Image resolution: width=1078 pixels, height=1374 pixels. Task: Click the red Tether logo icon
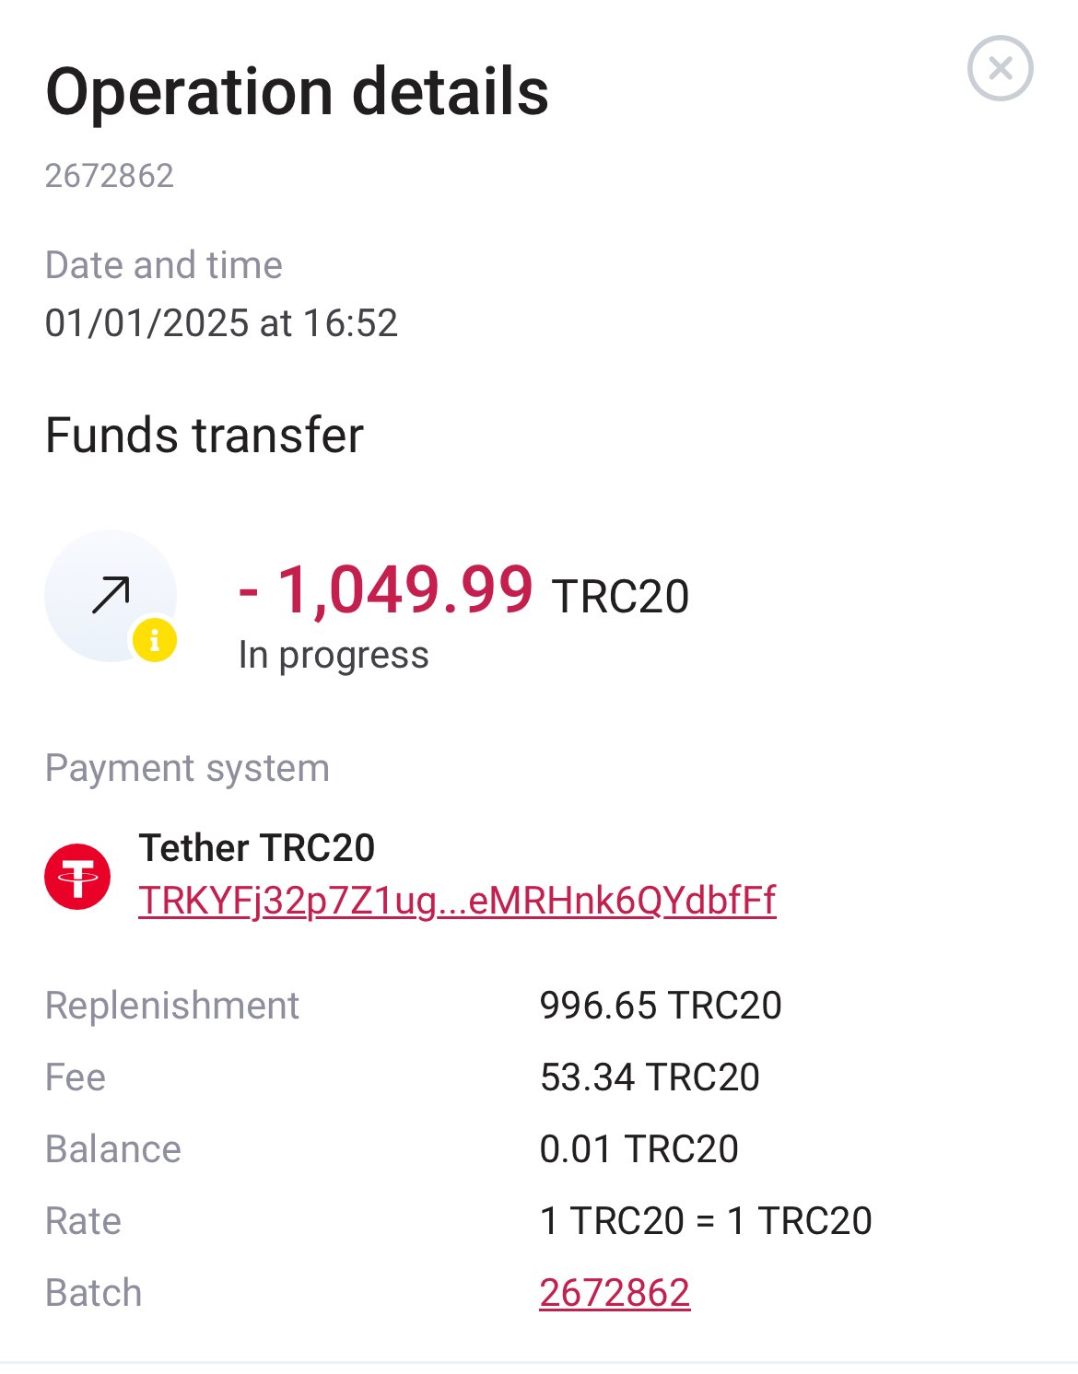point(77,877)
